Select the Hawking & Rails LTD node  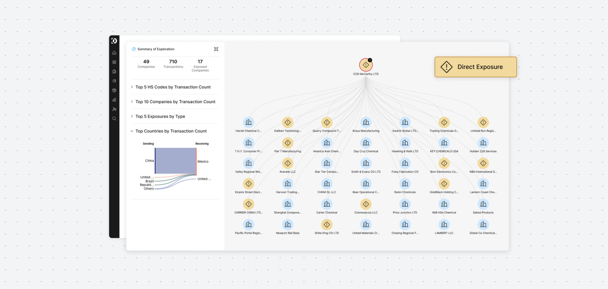point(405,143)
